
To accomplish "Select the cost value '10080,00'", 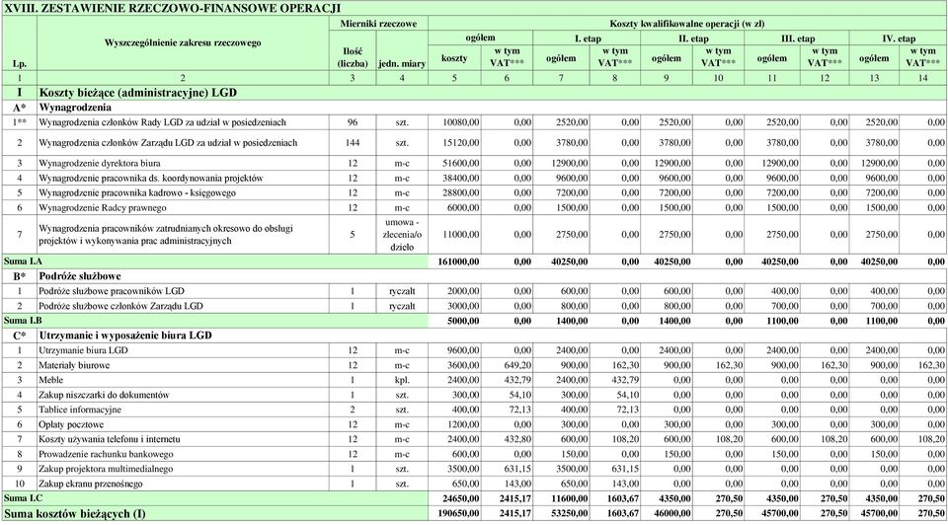I will (x=461, y=122).
